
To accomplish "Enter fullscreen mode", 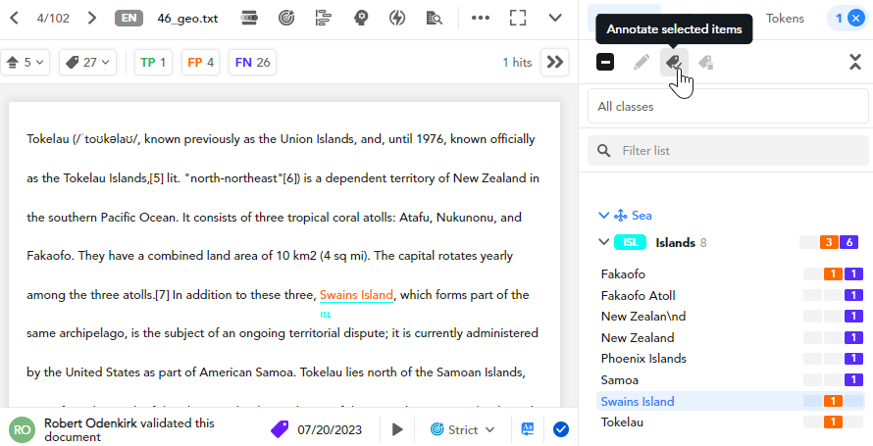I will 518,18.
